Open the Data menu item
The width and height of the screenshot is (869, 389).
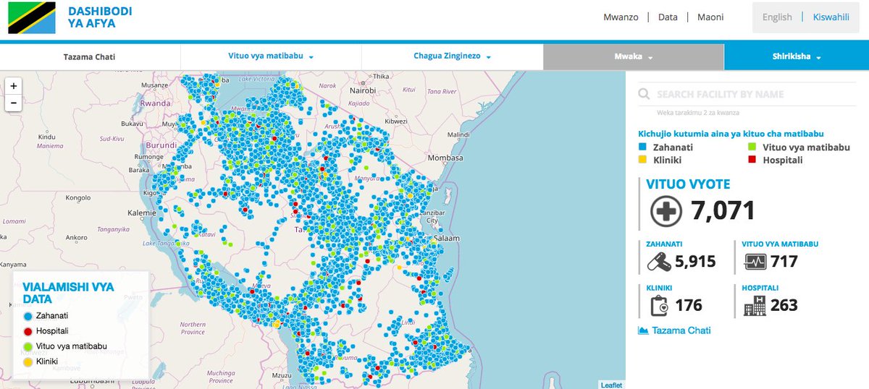pos(668,17)
